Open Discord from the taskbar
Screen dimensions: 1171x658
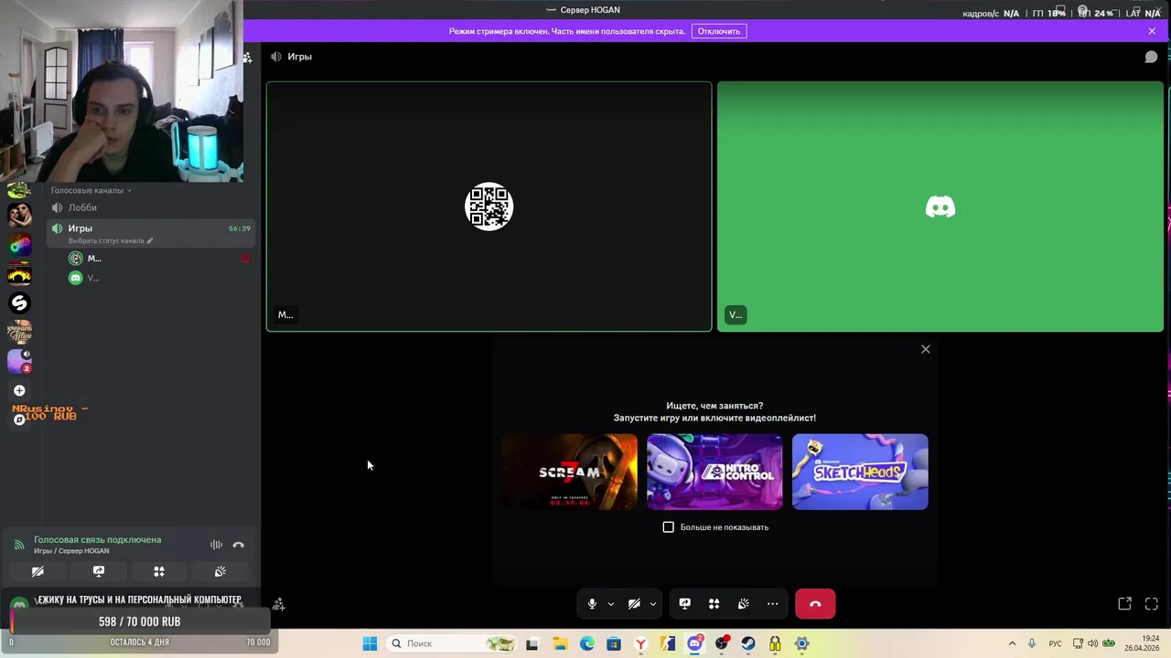[x=695, y=643]
